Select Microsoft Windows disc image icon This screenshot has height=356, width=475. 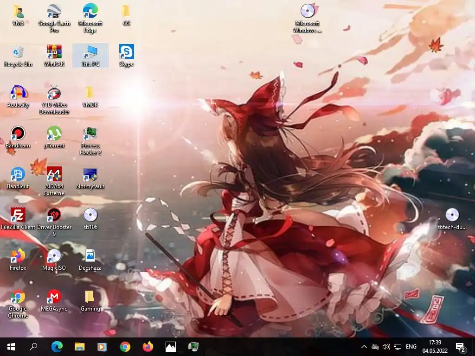pyautogui.click(x=308, y=18)
